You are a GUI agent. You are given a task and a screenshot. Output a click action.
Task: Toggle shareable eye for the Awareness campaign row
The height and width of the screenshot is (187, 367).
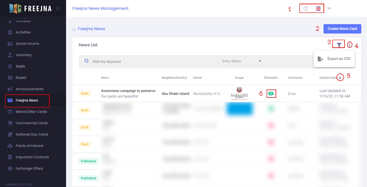click(x=271, y=94)
